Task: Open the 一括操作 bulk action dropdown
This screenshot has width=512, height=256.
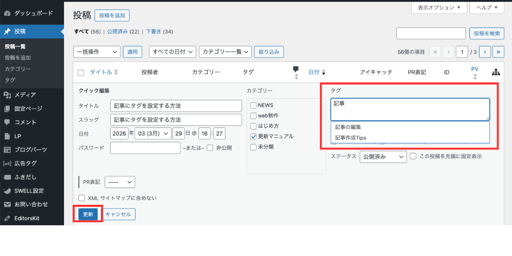Action: (x=97, y=52)
